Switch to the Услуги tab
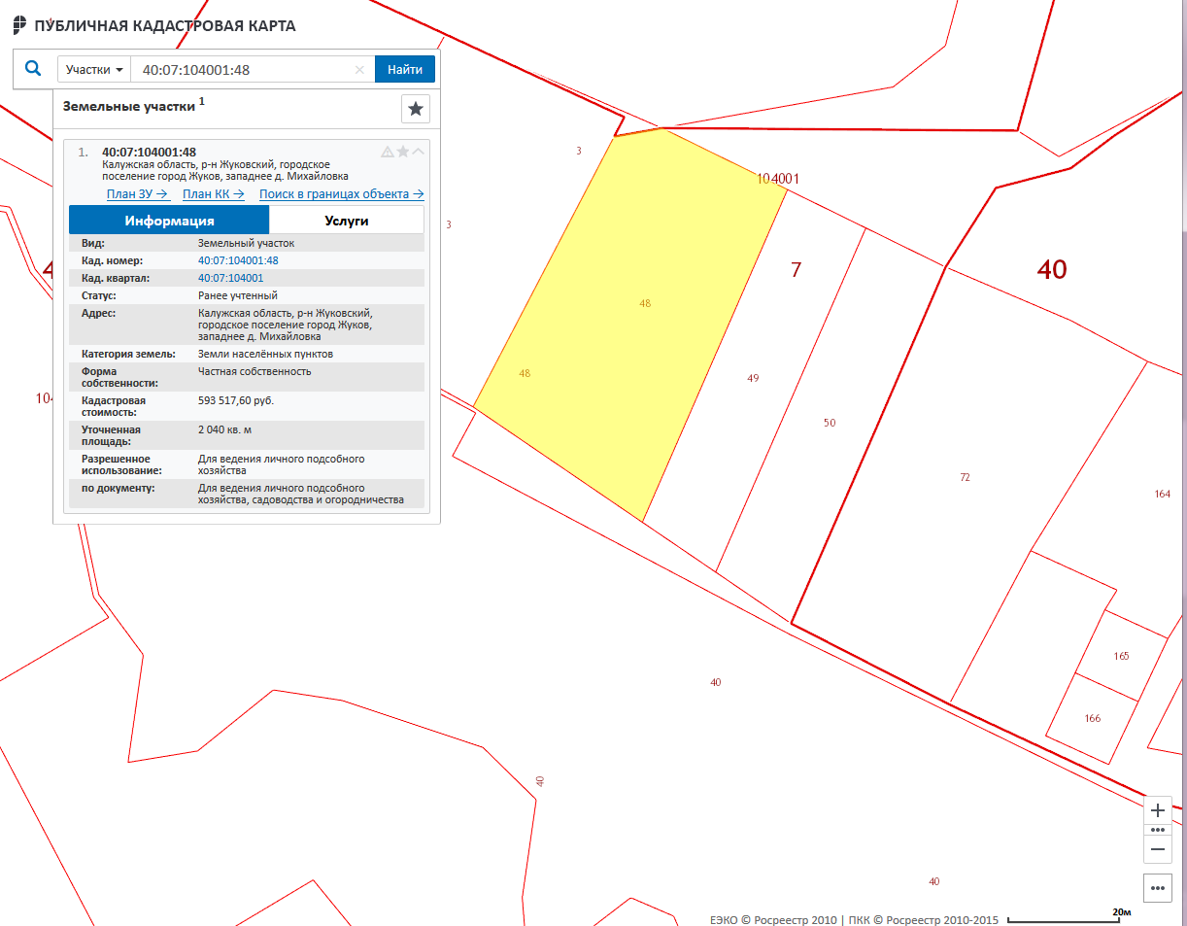Viewport: 1187px width, 926px height. [347, 221]
